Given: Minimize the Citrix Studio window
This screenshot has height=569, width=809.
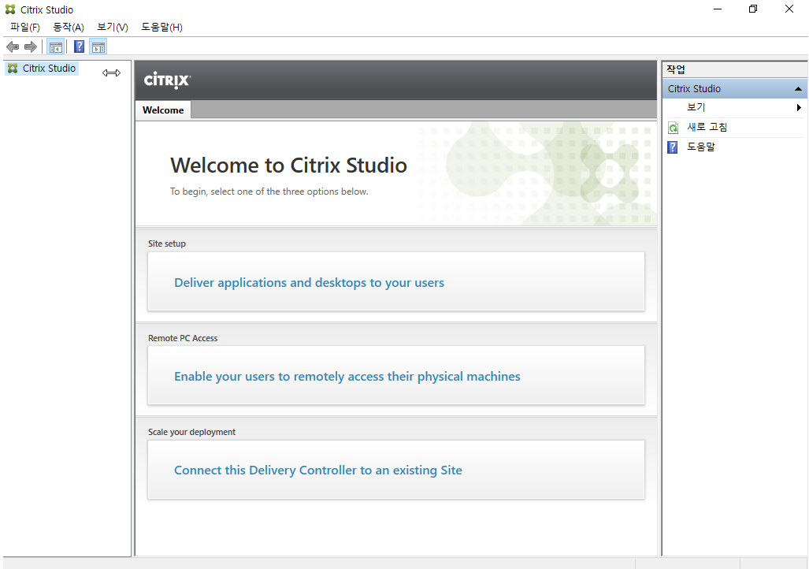Looking at the screenshot, I should click(717, 9).
